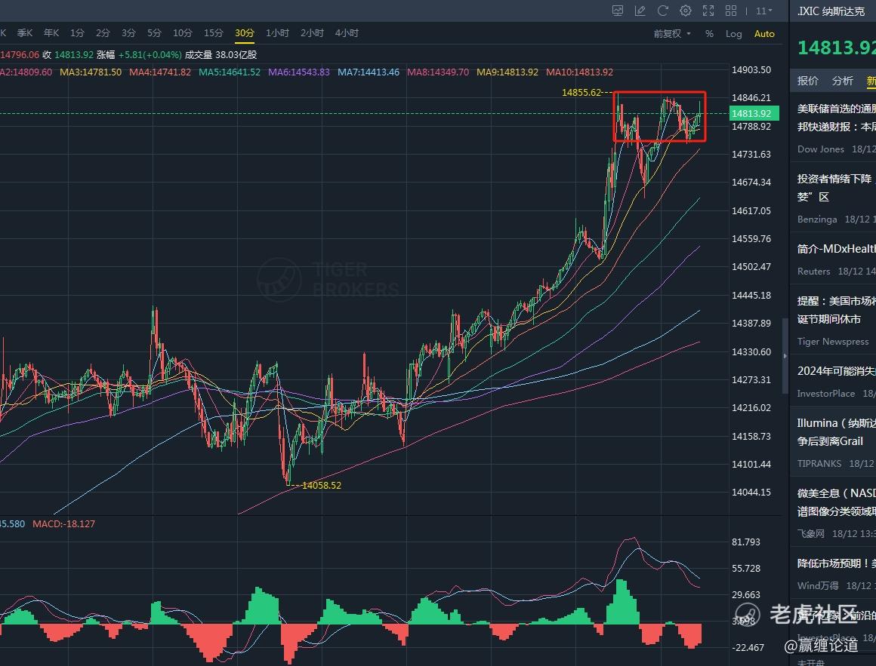The width and height of the screenshot is (876, 666).
Task: Click the 81.793 MACD axis label
Action: coord(746,542)
